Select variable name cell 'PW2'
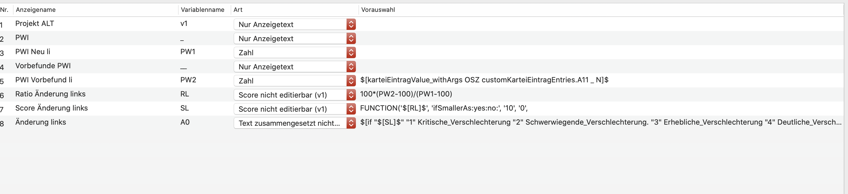Screen dimensions: 848x194 pos(188,80)
